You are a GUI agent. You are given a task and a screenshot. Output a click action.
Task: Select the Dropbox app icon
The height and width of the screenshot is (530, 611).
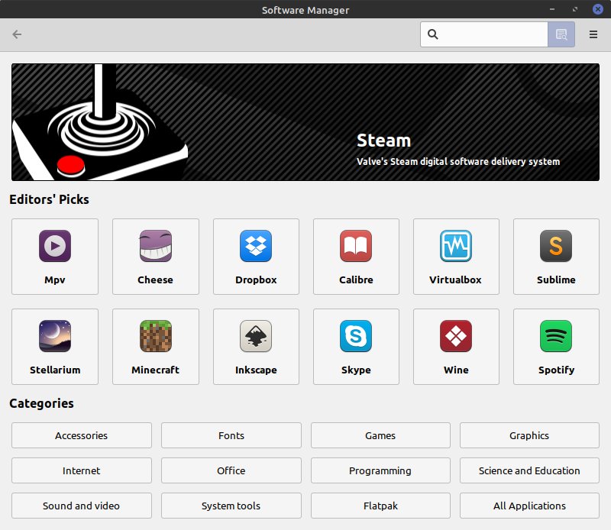pos(256,246)
